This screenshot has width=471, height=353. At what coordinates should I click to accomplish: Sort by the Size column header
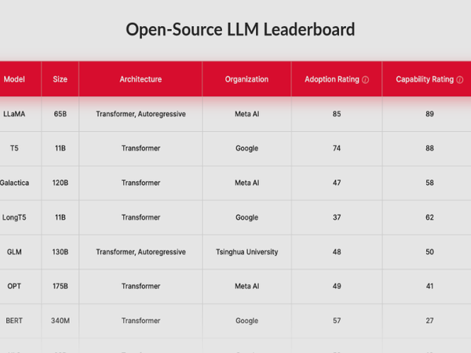coord(60,79)
